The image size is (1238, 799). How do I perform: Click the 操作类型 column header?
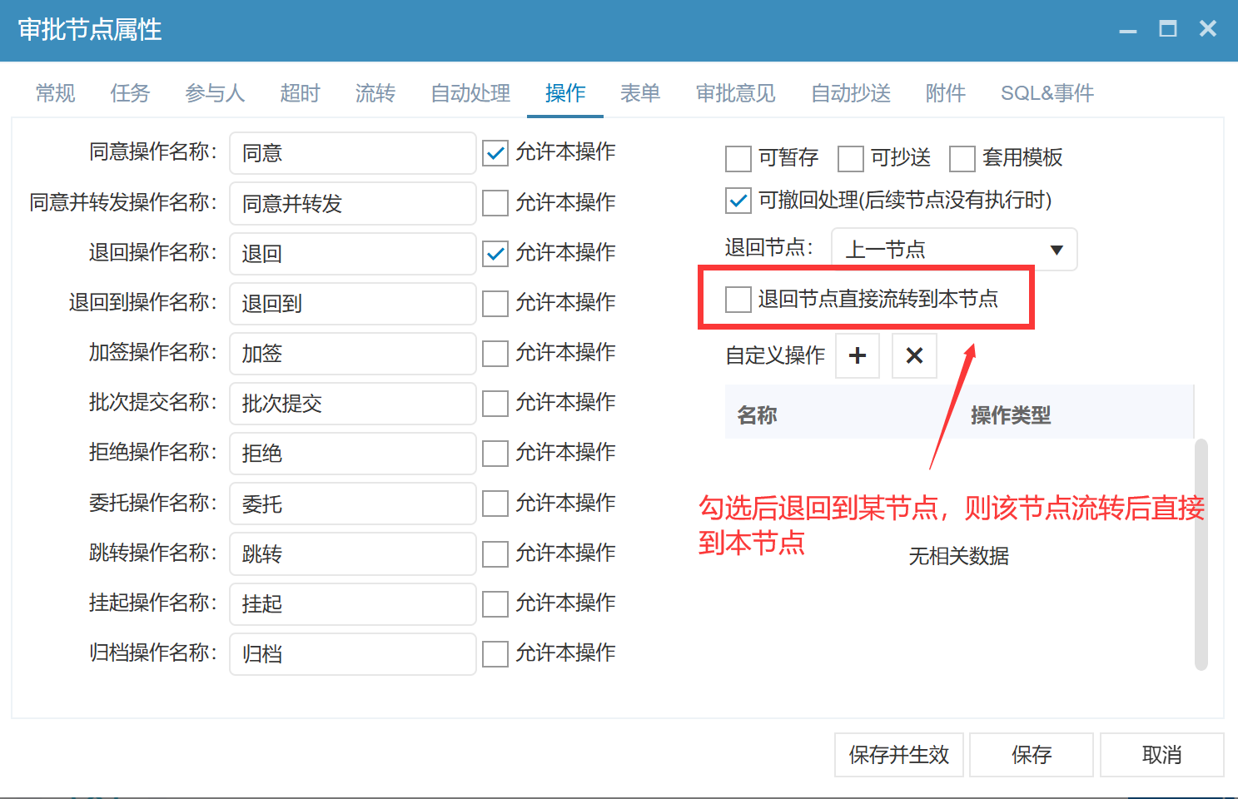pyautogui.click(x=1011, y=414)
